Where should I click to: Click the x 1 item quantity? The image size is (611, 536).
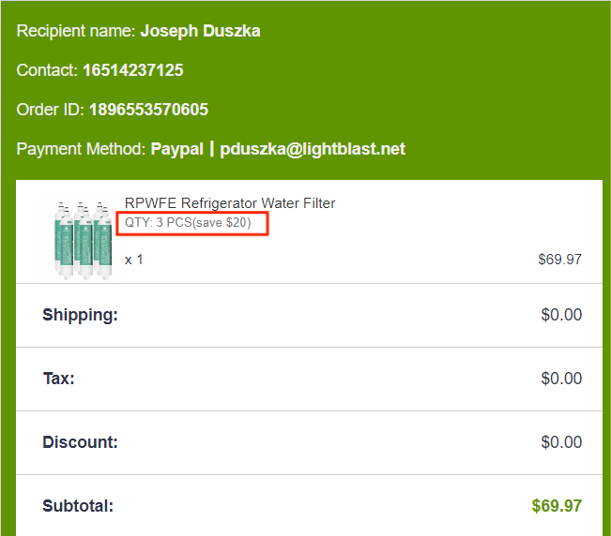[x=134, y=259]
